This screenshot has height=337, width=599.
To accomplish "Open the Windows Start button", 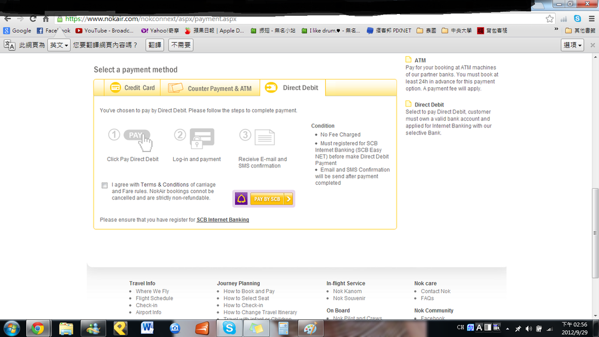I will [x=12, y=329].
